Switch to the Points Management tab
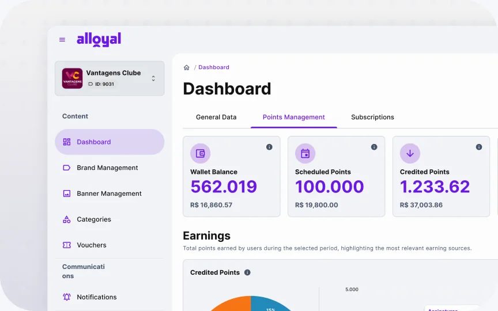The image size is (498, 311). (294, 117)
